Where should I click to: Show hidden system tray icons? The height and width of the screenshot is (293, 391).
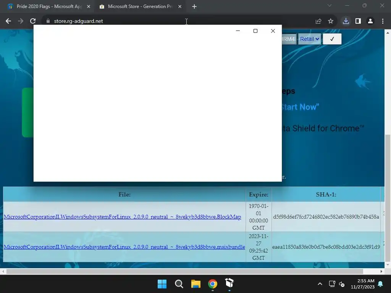320,284
